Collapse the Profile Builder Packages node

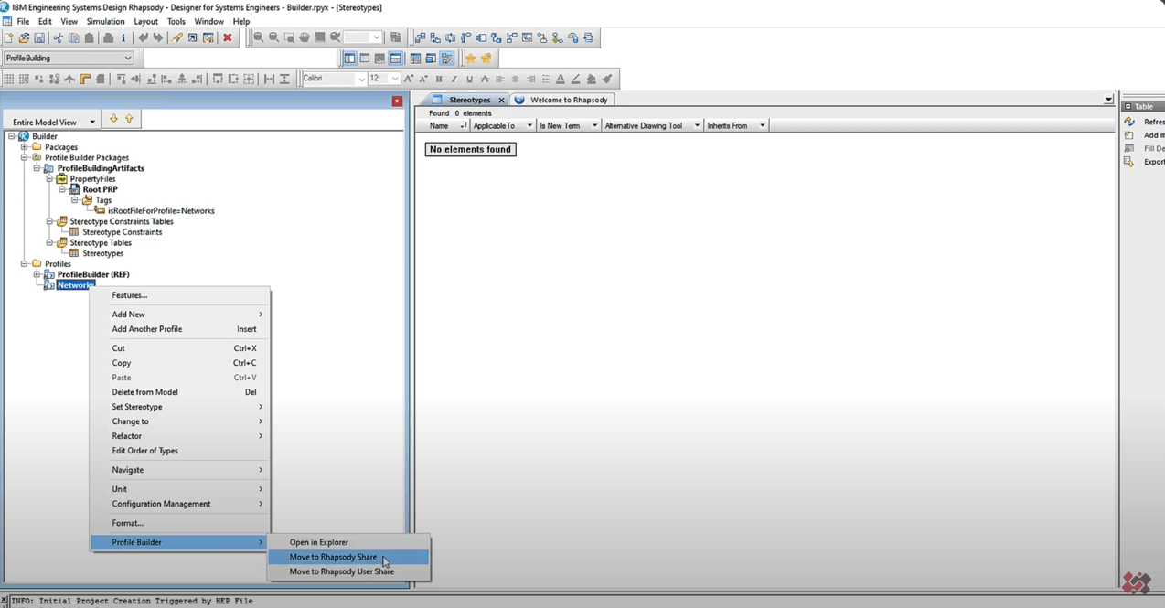tap(25, 157)
